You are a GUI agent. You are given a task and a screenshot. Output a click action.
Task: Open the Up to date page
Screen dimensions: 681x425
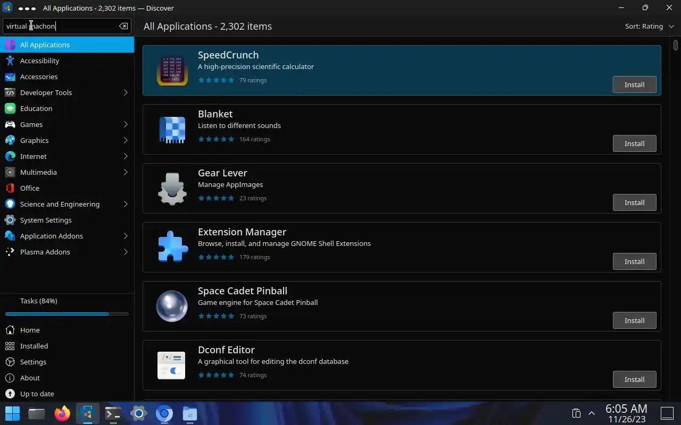67,394
